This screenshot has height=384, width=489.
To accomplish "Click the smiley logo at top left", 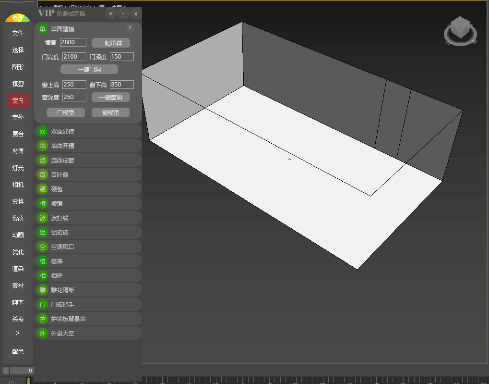I will click(17, 18).
